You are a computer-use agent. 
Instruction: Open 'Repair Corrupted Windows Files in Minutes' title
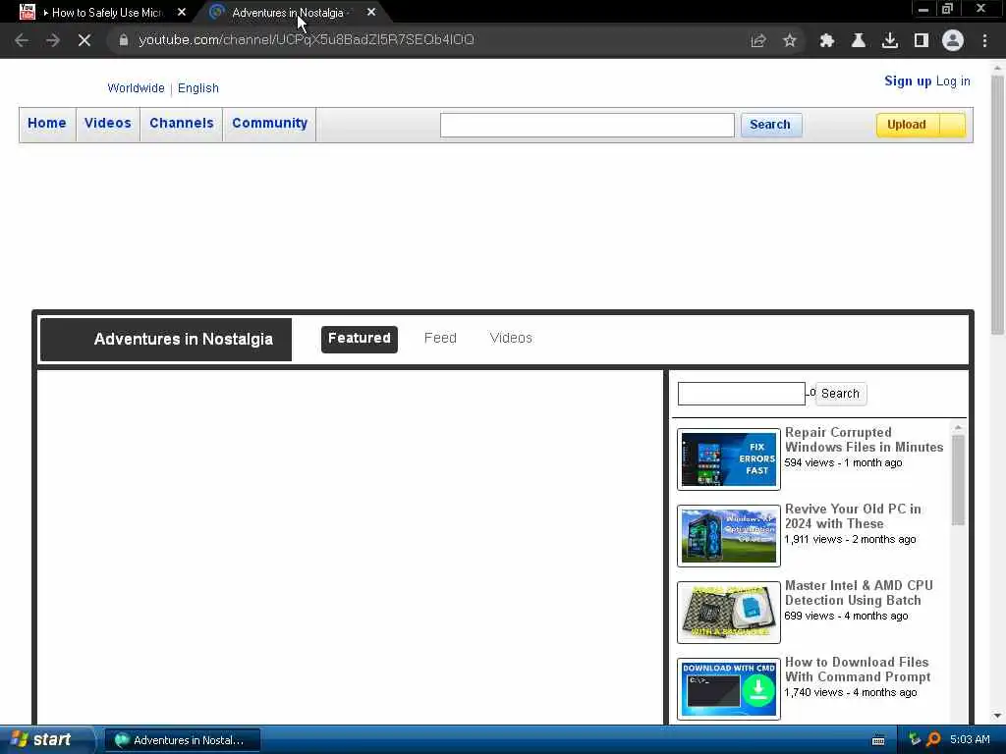(865, 440)
